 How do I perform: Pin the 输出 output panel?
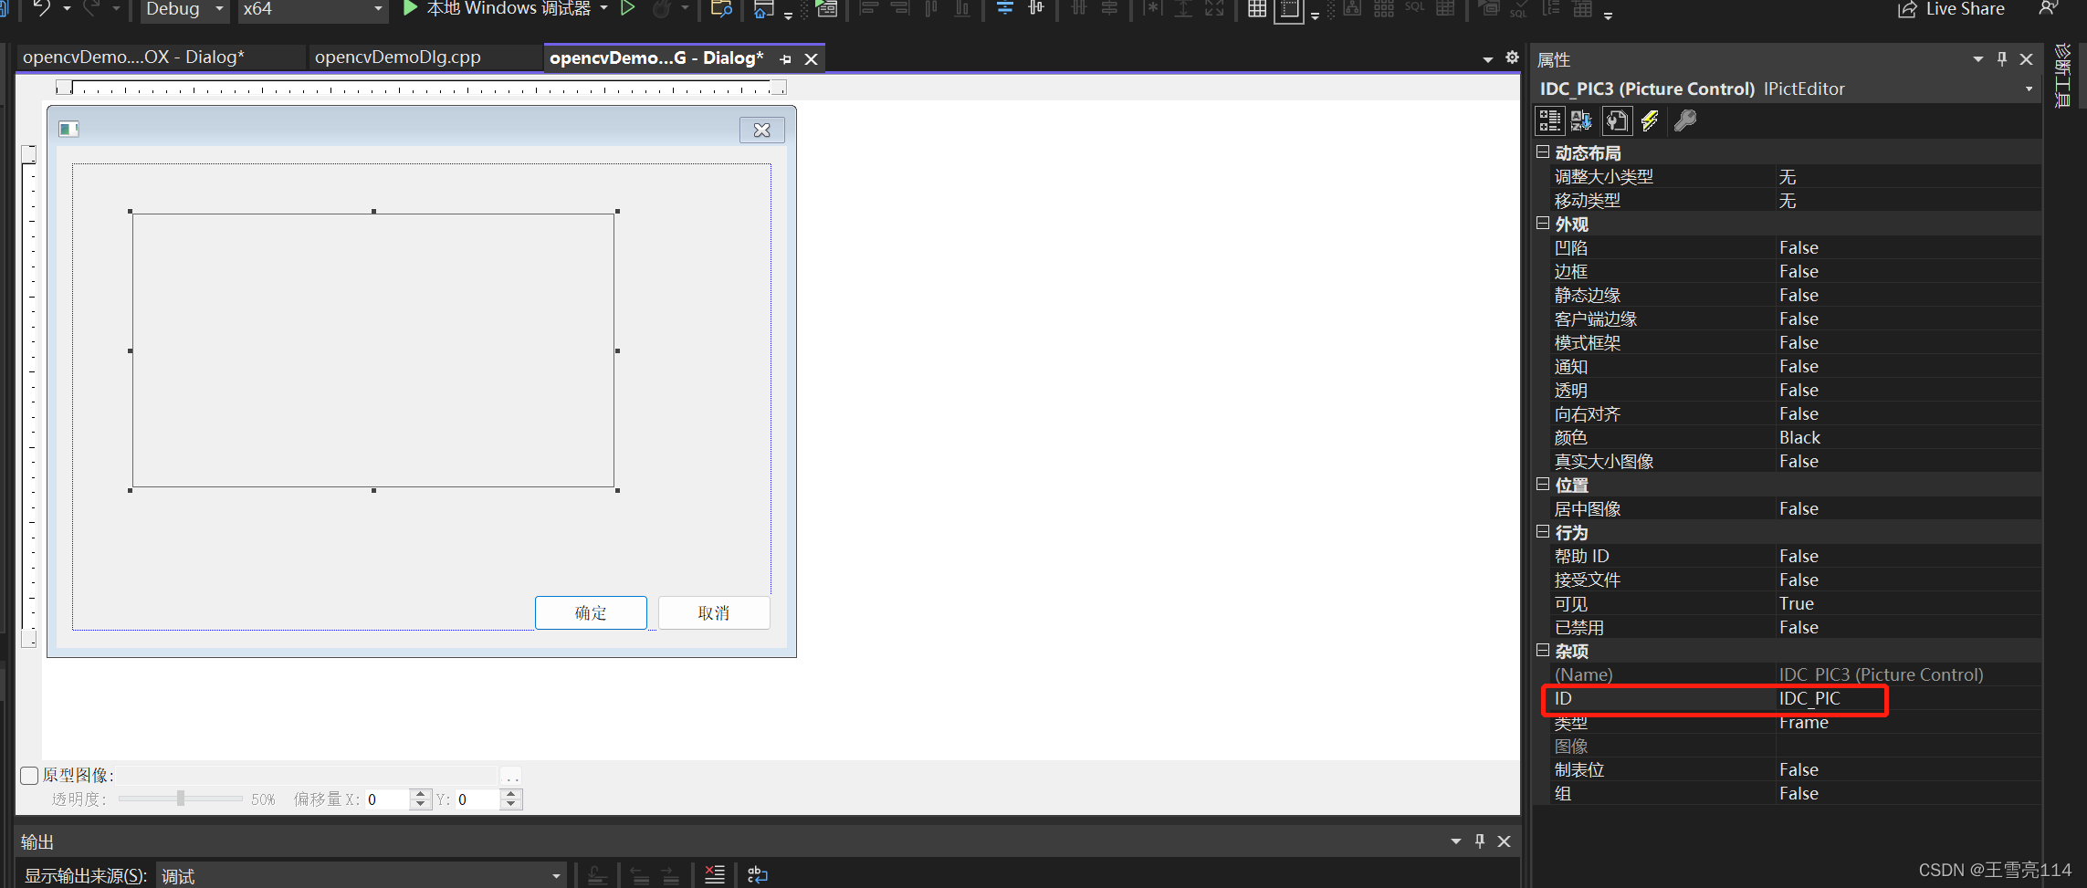pos(1480,841)
